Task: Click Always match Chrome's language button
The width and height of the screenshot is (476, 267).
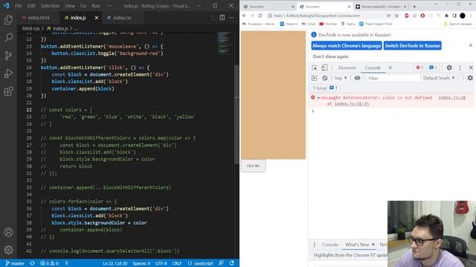Action: pos(347,46)
